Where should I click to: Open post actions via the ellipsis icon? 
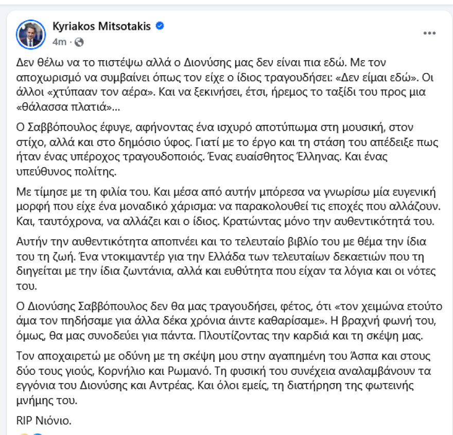(429, 32)
